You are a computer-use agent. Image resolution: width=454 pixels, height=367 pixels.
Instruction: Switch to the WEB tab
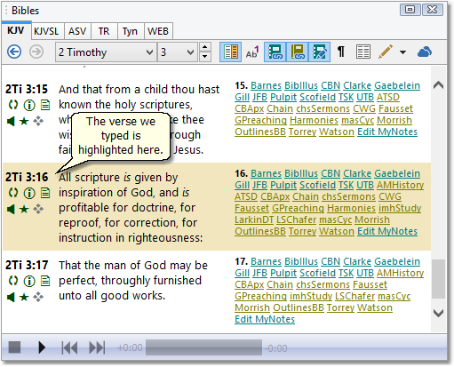click(x=158, y=31)
